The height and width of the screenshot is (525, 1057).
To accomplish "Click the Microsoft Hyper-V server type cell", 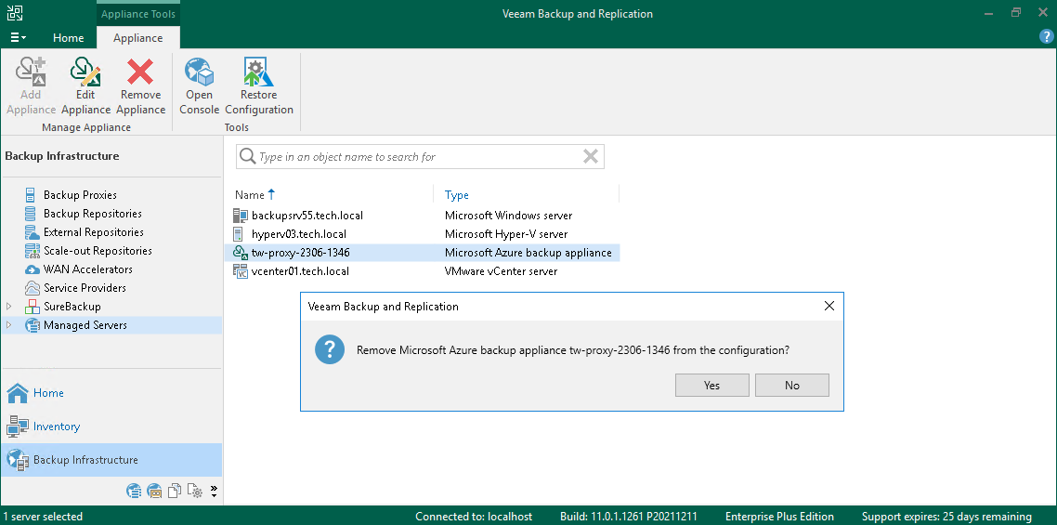I will (x=506, y=234).
